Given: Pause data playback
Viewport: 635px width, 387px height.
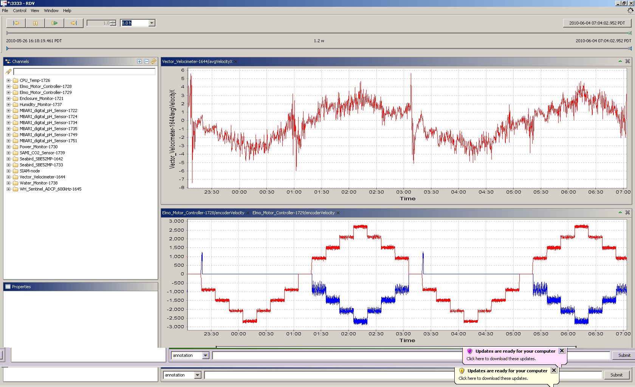Looking at the screenshot, I should 35,23.
